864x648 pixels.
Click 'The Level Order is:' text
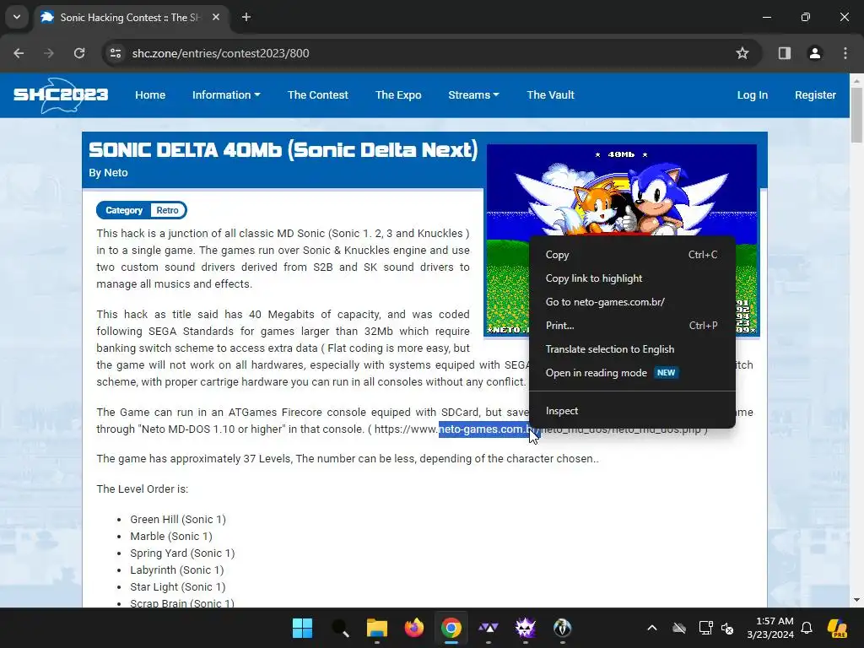[x=142, y=489]
